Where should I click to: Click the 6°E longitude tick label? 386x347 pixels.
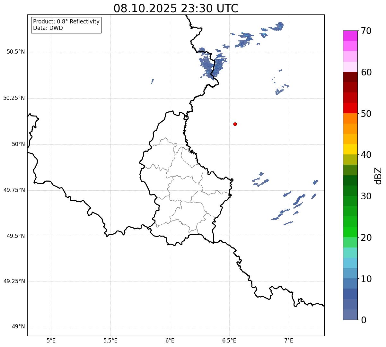click(170, 340)
